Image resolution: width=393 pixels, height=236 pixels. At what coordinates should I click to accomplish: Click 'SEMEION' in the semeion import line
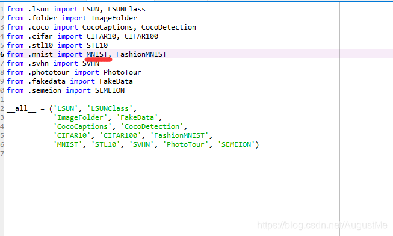tap(110, 90)
